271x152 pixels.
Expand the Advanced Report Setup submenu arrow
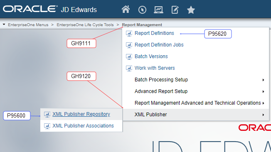pyautogui.click(x=263, y=91)
